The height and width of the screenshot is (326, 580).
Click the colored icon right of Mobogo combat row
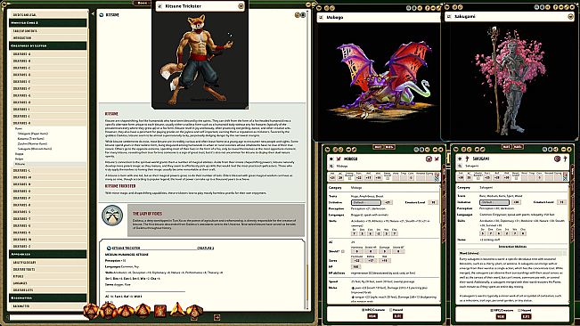(437, 178)
